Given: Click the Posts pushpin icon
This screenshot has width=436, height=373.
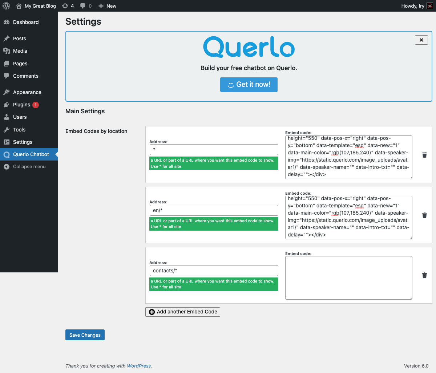Looking at the screenshot, I should pyautogui.click(x=7, y=38).
